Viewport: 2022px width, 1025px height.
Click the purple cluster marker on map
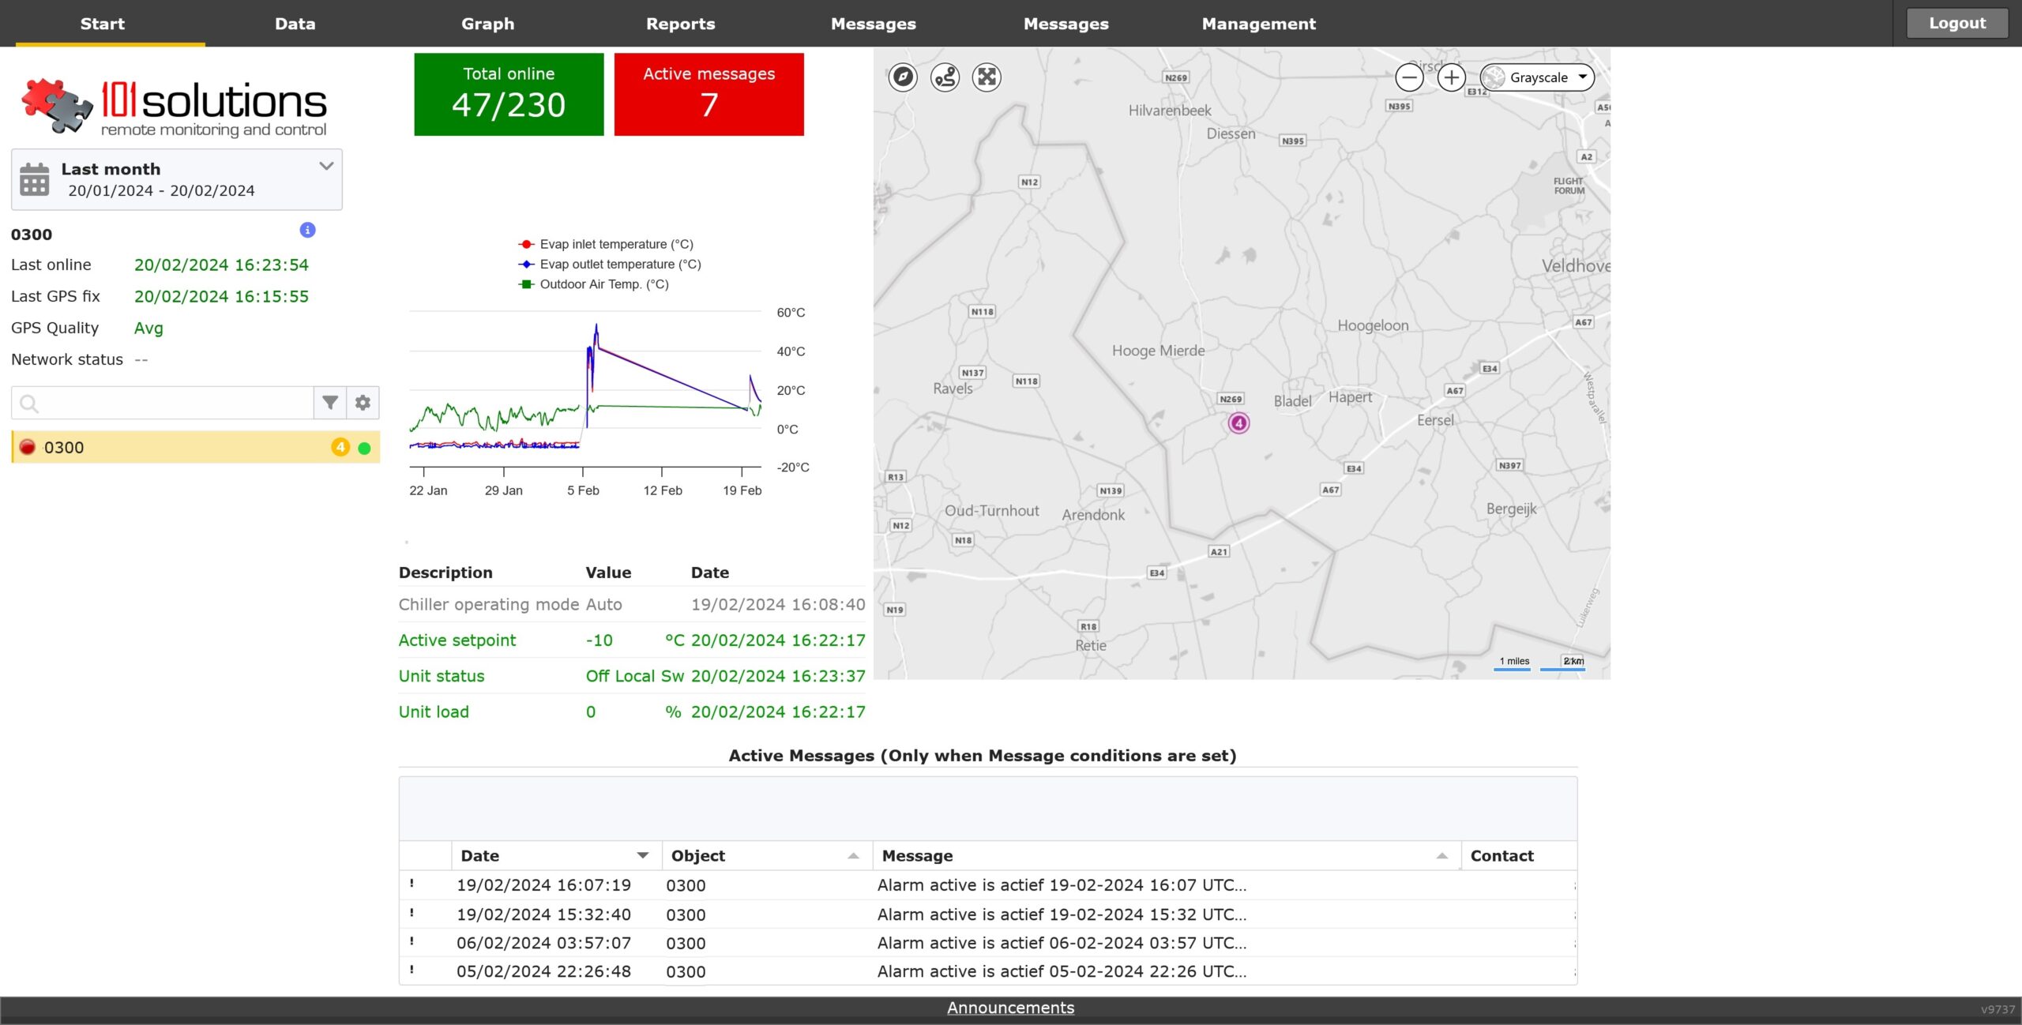[1238, 423]
